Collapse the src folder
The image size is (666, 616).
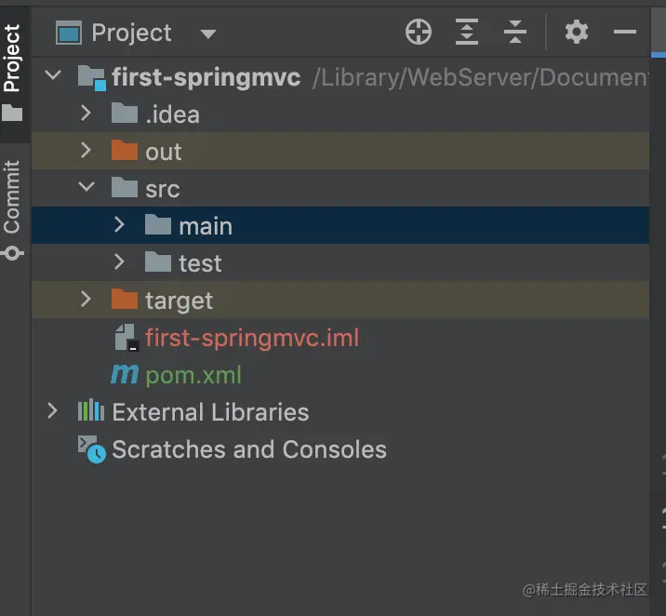(87, 189)
